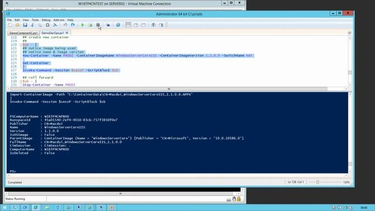Viewport: 375px width, 211px height.
Task: Adjust the zoom slider in ISE status bar
Action: click(x=318, y=182)
